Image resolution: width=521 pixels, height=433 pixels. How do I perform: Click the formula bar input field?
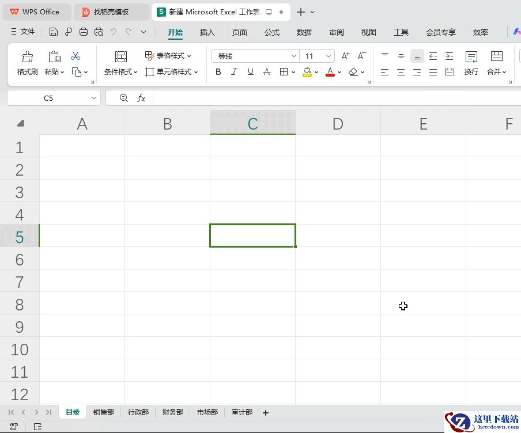336,98
